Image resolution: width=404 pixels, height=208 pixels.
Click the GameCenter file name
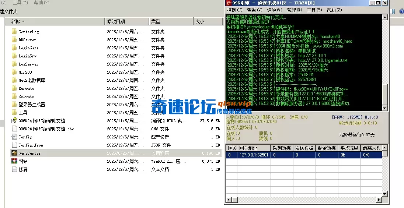point(29,153)
